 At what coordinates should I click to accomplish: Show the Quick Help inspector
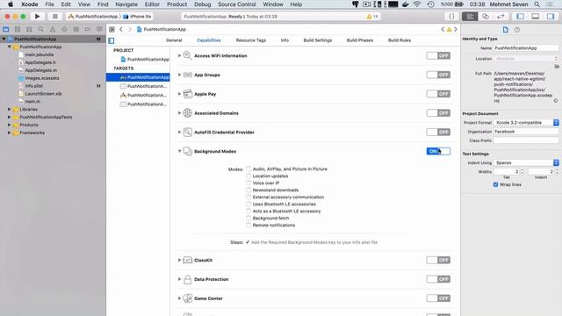point(517,30)
